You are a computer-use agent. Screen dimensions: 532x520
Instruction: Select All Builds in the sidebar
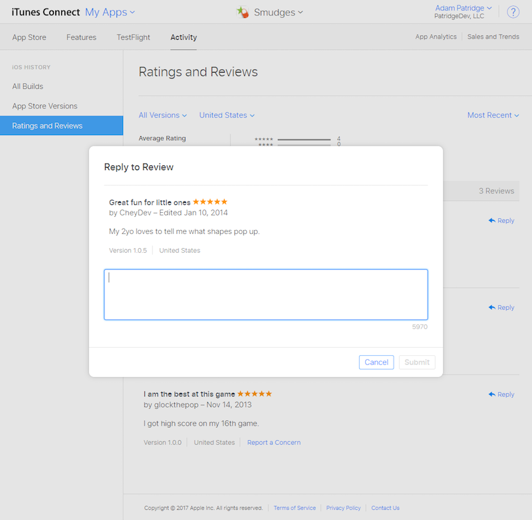point(28,86)
